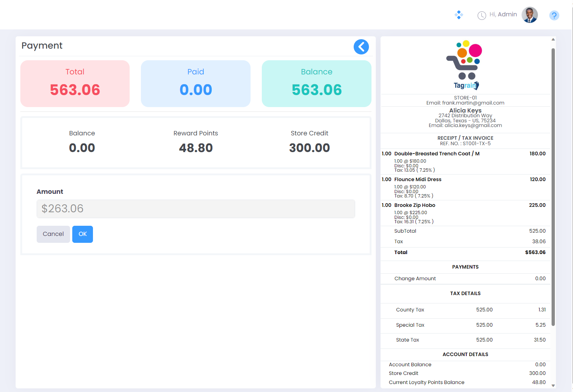Click the receipt scrollbar down arrow
Viewport: 573px width, 392px height.
point(553,385)
